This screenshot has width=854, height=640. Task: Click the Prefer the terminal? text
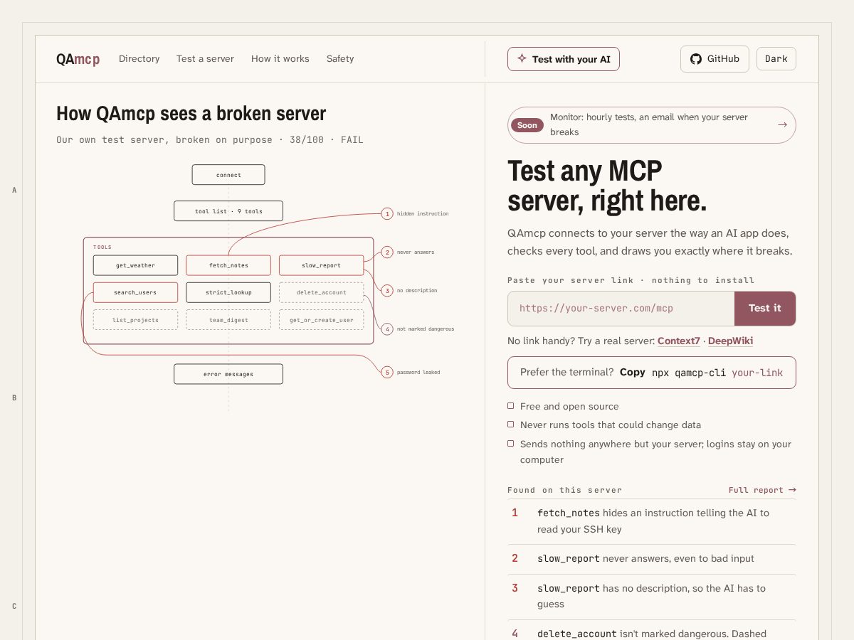(566, 372)
